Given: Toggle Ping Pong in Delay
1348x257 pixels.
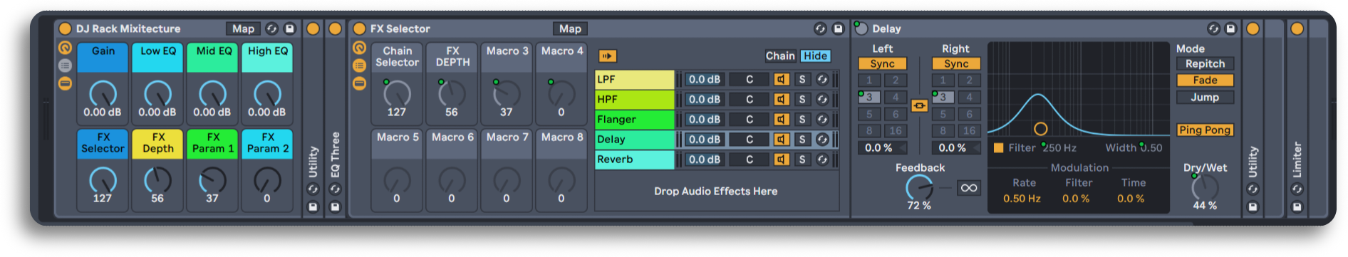Looking at the screenshot, I should (x=1205, y=130).
